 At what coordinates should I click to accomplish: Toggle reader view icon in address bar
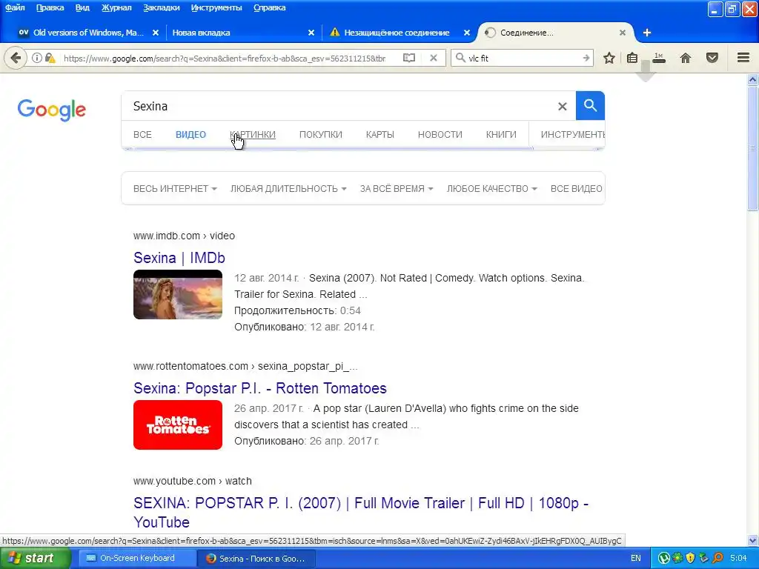tap(409, 58)
